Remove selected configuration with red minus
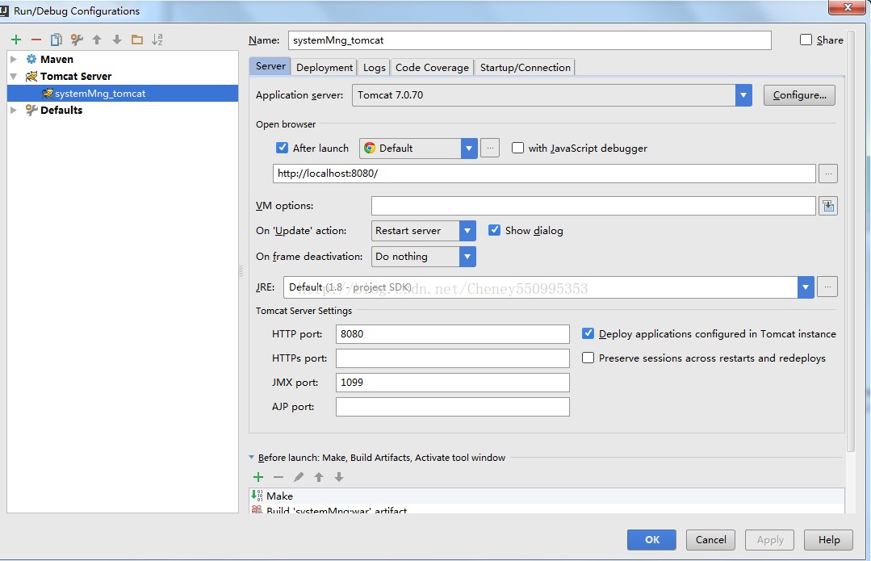871x561 pixels. [36, 40]
